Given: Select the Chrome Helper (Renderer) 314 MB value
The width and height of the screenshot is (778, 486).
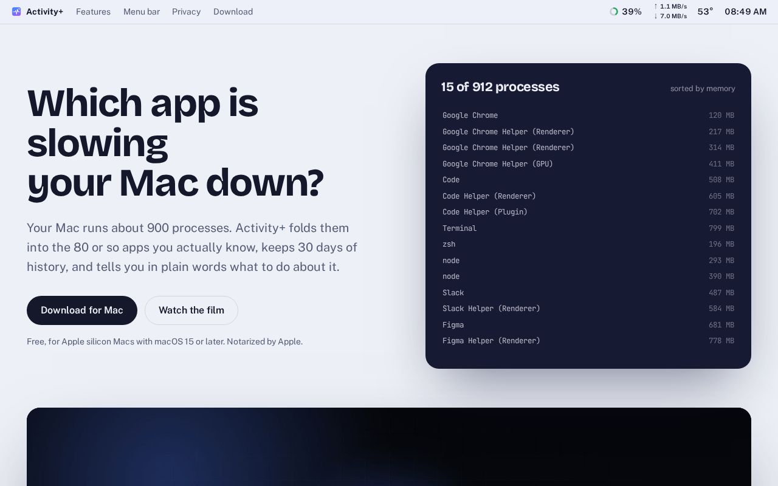Looking at the screenshot, I should pos(721,148).
